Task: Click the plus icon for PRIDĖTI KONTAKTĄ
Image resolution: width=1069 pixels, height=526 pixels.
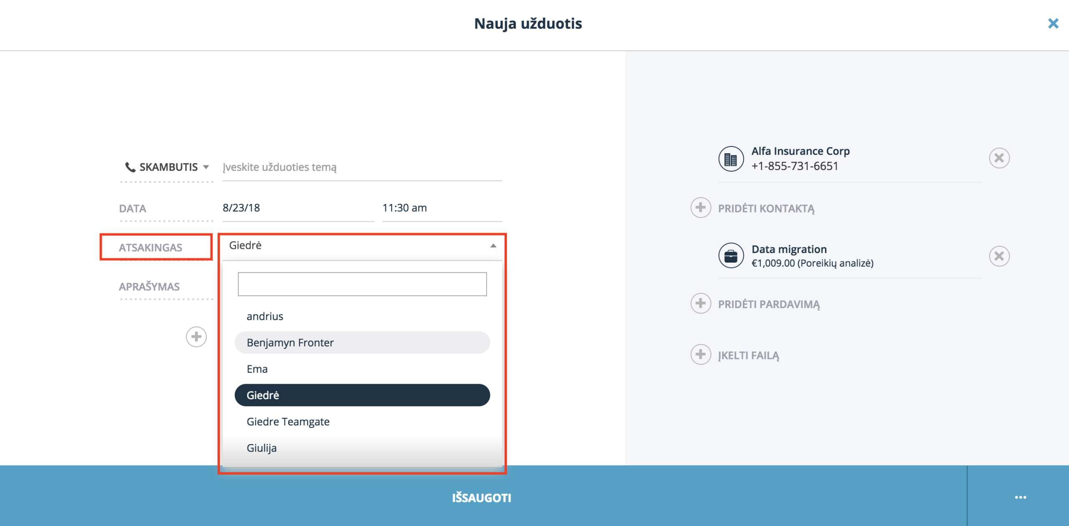Action: point(701,207)
